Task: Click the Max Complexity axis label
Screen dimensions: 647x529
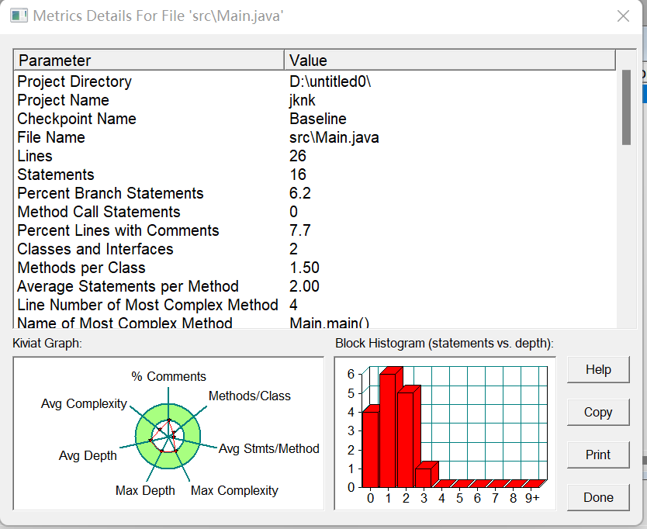Action: (234, 491)
